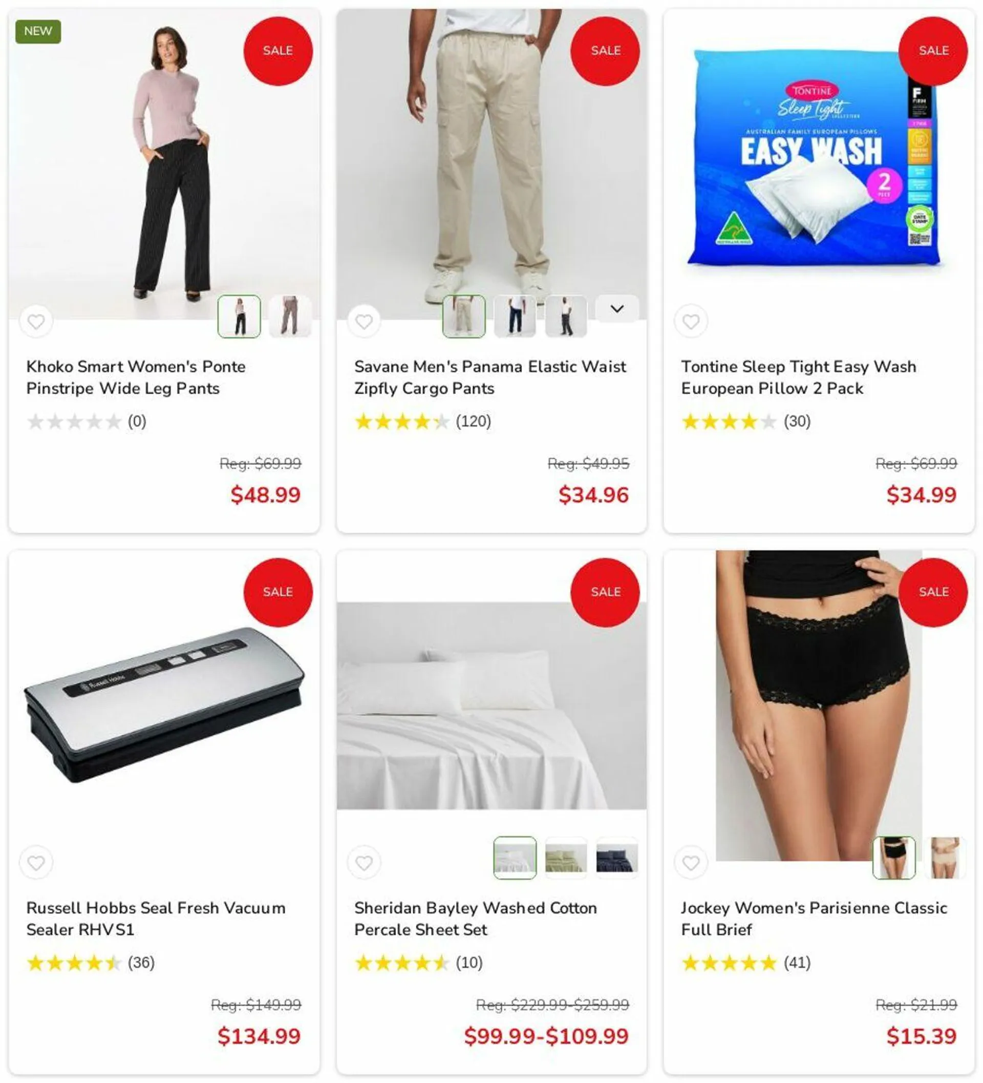Tap wishlist heart for Tontine pillow pack
Screen dimensions: 983x1083
(x=691, y=321)
